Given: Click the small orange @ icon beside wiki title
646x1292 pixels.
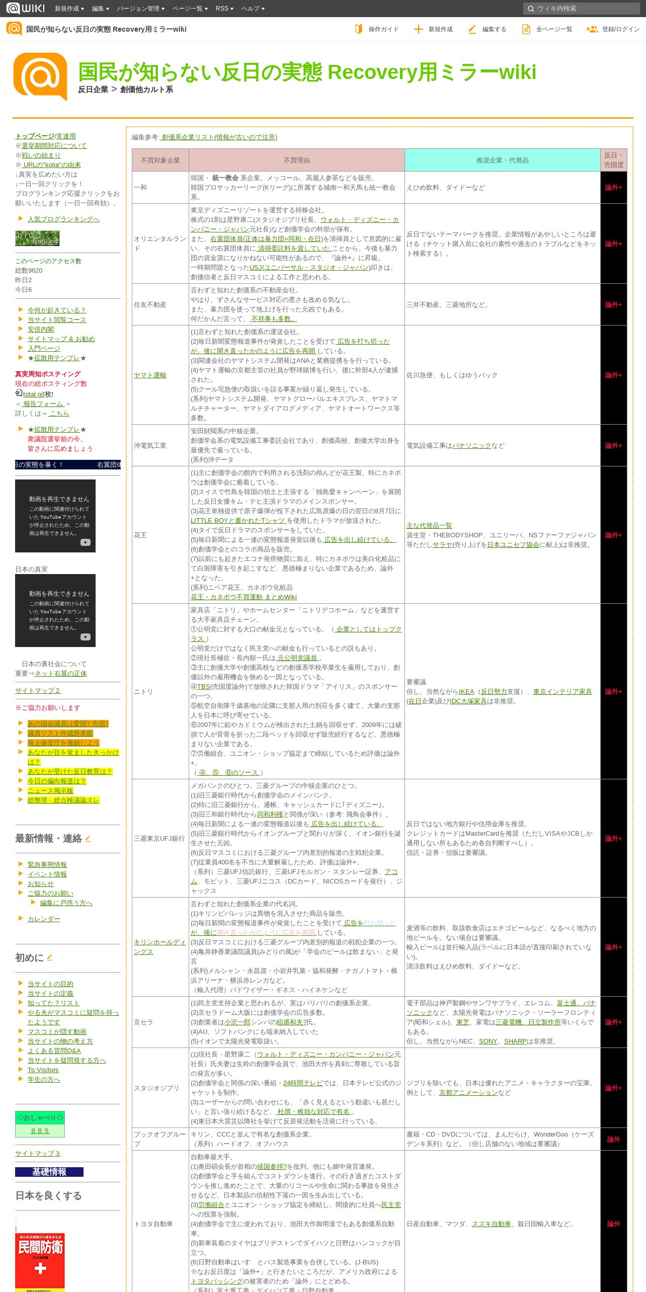Looking at the screenshot, I should 14,29.
